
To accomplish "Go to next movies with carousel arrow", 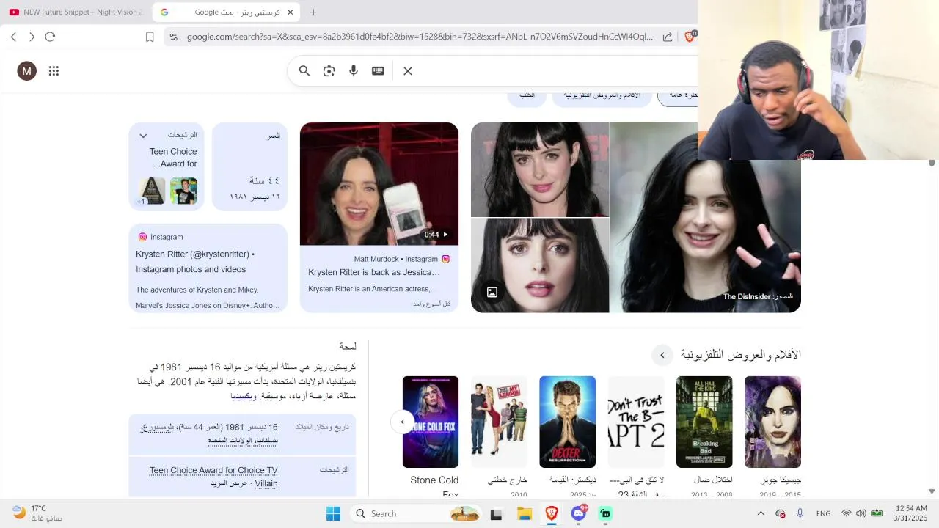I will tap(402, 422).
